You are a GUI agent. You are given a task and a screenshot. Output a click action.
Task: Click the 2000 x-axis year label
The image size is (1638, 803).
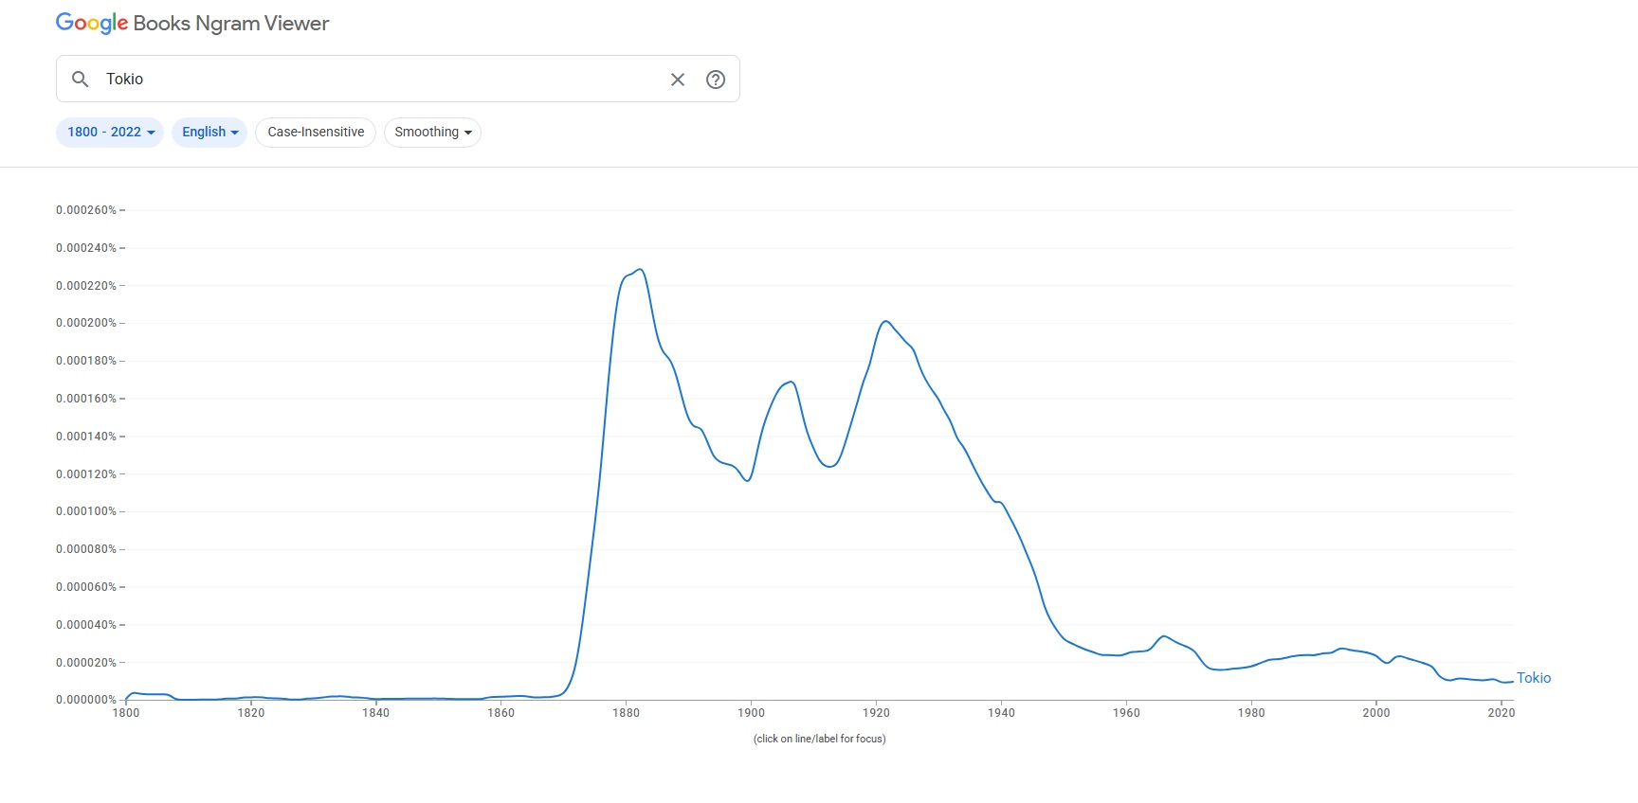point(1377,713)
